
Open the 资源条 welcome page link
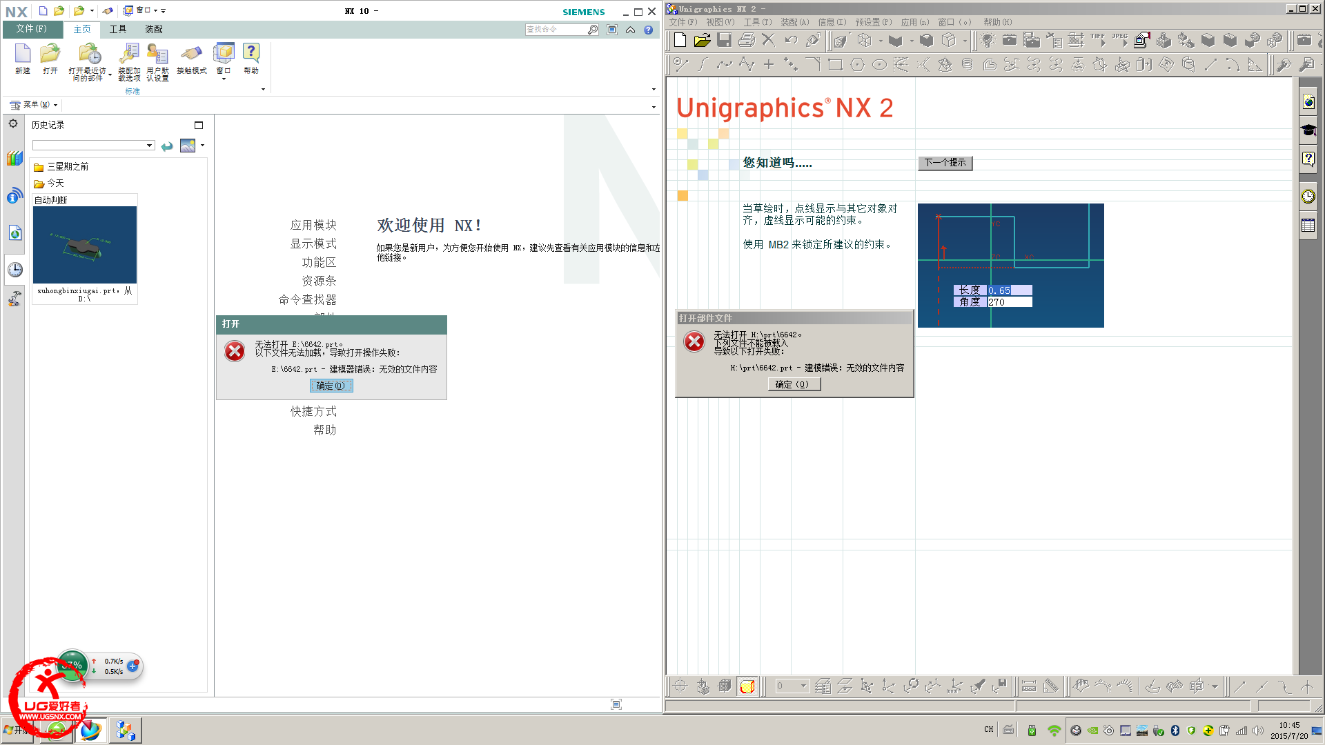[x=319, y=281]
